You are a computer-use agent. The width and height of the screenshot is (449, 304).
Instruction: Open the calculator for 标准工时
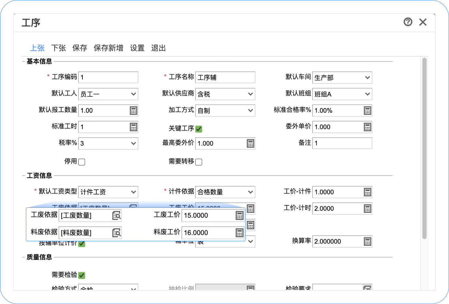pyautogui.click(x=134, y=127)
